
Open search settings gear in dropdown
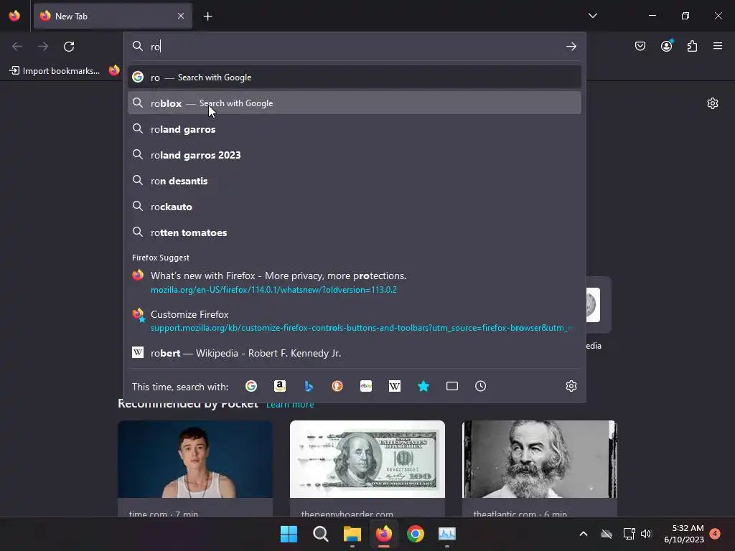click(571, 386)
